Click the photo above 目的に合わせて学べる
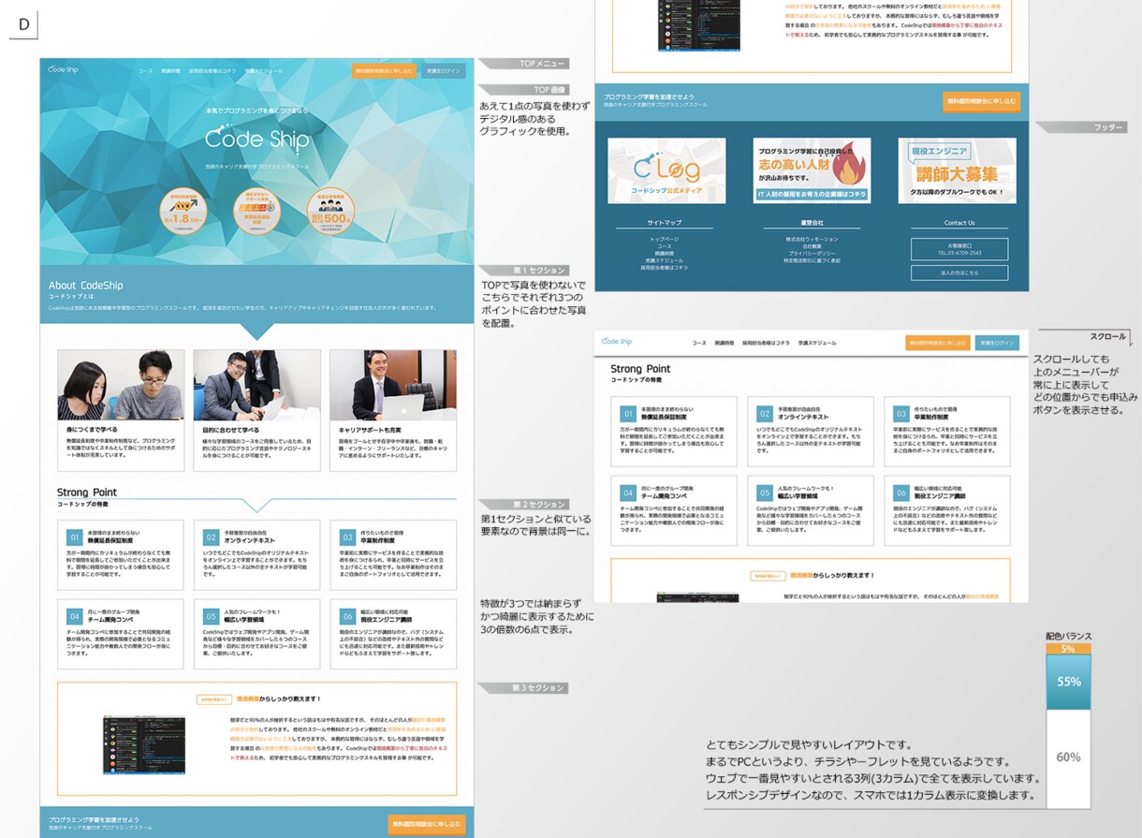The width and height of the screenshot is (1142, 838). pyautogui.click(x=257, y=386)
